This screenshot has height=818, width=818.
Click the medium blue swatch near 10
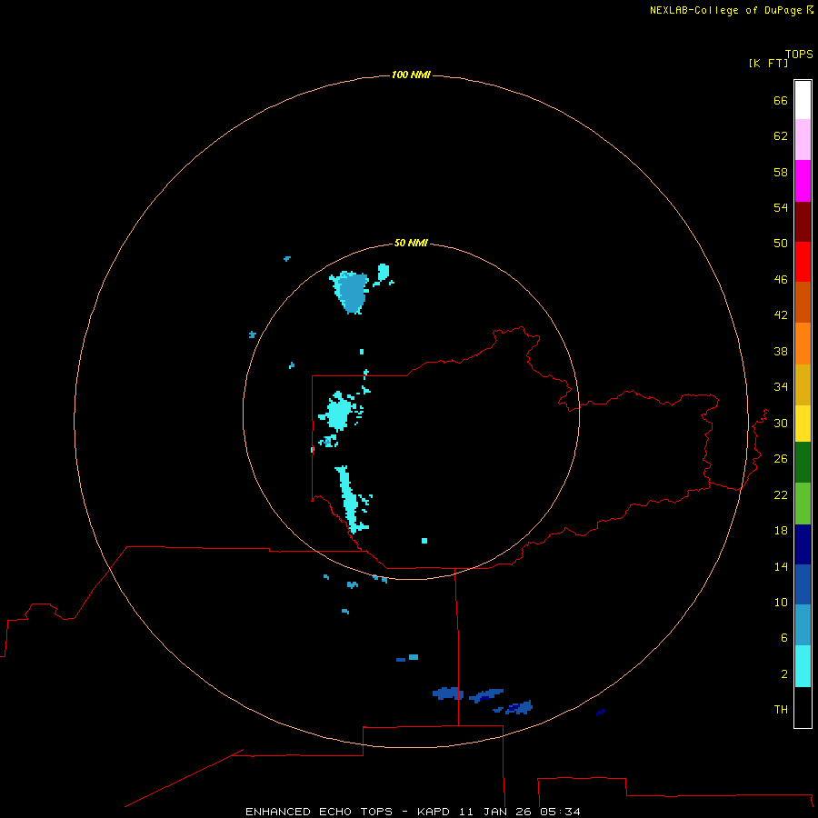tap(803, 584)
